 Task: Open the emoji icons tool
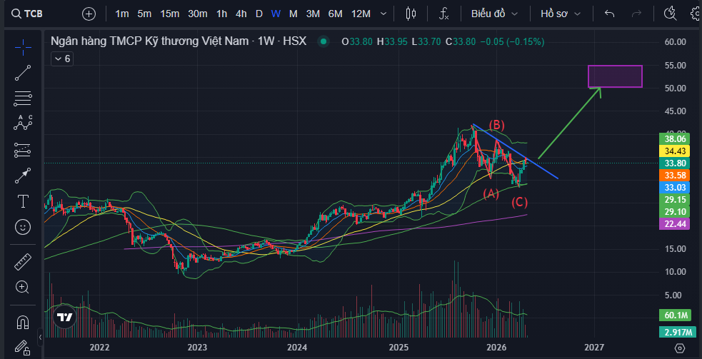point(22,228)
